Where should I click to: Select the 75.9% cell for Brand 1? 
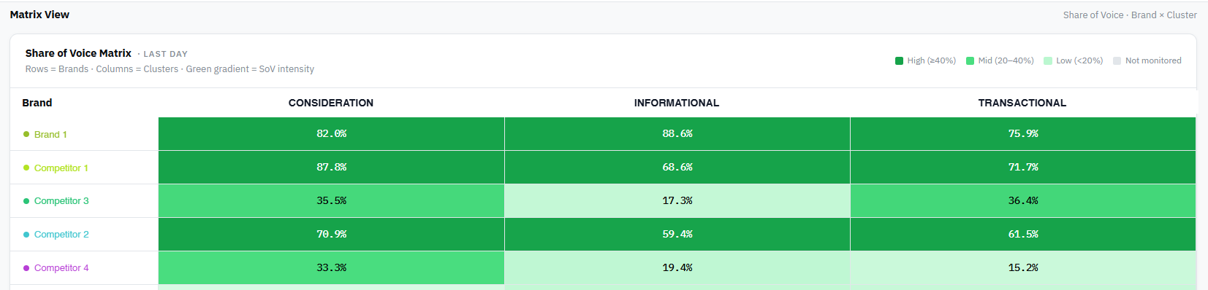(x=1023, y=134)
